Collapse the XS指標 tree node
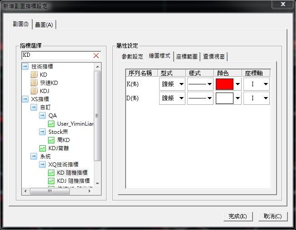 coord(25,99)
